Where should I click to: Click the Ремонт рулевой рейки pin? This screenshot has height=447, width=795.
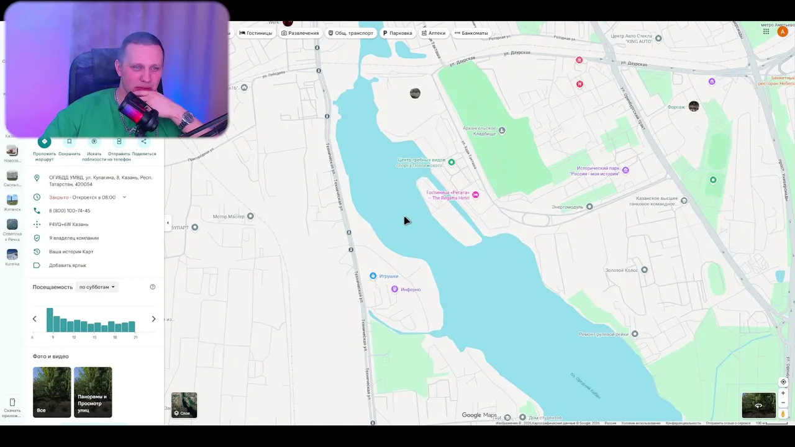tap(634, 334)
